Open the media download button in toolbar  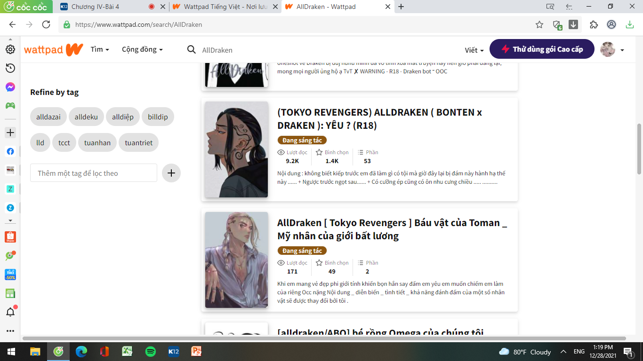pos(573,24)
